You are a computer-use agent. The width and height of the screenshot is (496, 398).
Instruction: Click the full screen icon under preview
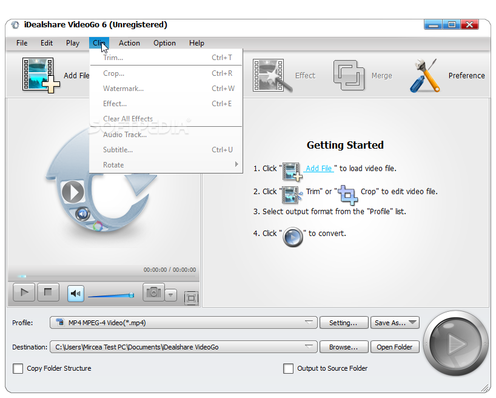(191, 298)
